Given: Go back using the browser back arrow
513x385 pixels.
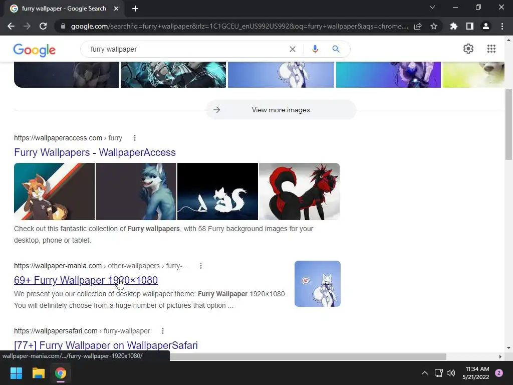Looking at the screenshot, I should [x=11, y=26].
